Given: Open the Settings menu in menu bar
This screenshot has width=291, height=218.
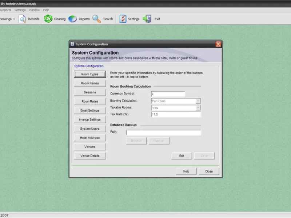Looking at the screenshot, I should pyautogui.click(x=20, y=10).
